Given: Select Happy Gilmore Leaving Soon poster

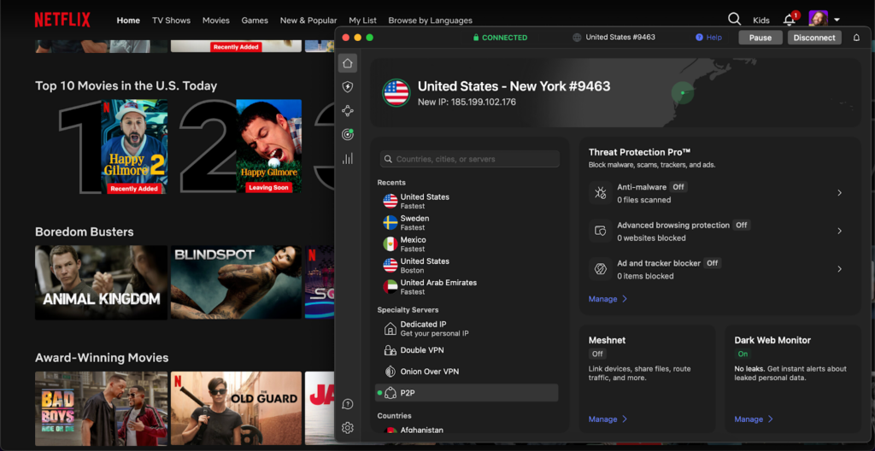Looking at the screenshot, I should point(268,147).
